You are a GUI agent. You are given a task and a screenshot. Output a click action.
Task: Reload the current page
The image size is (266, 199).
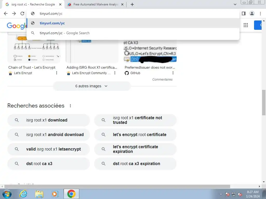click(x=22, y=13)
